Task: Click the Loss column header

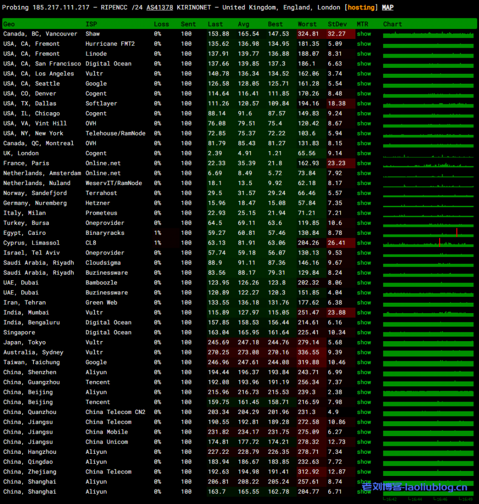Action: pos(161,24)
